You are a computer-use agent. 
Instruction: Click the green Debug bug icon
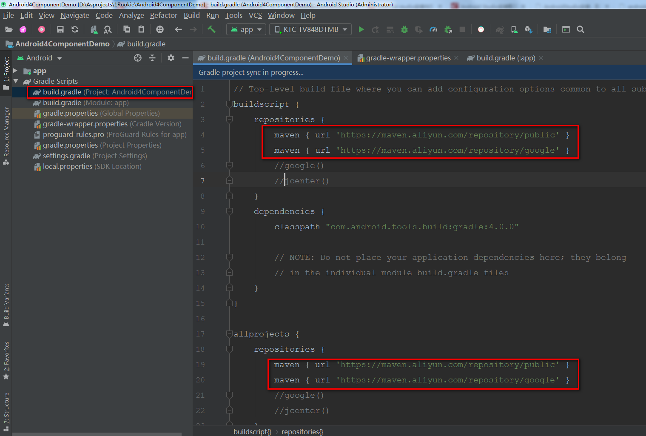tap(404, 29)
